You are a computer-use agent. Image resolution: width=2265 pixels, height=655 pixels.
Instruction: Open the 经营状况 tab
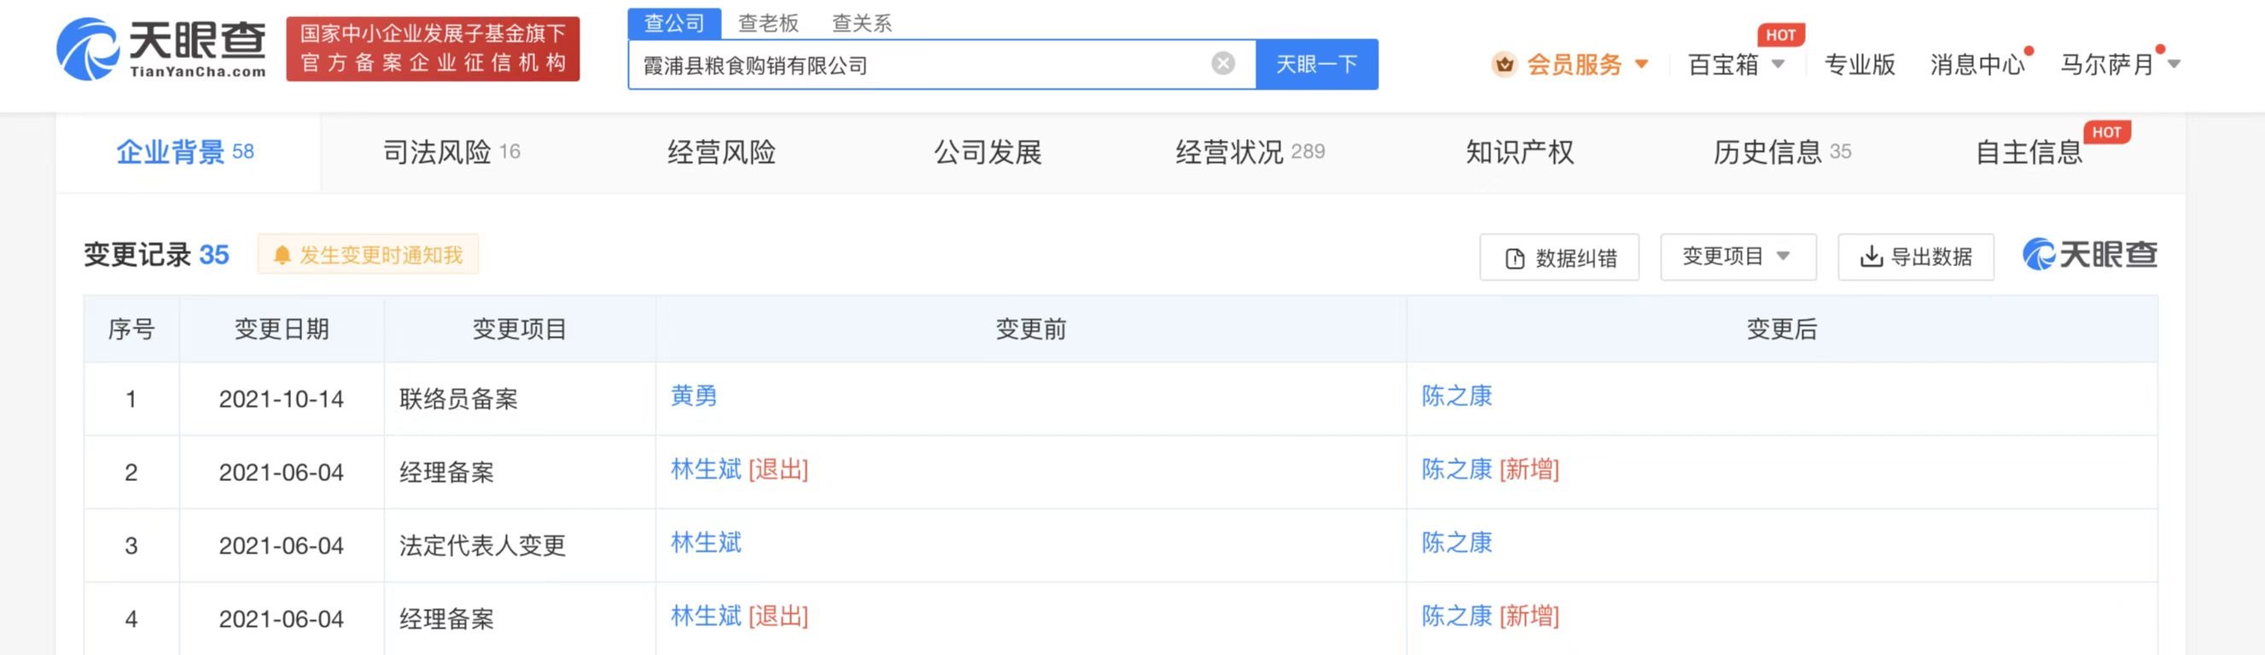coord(1249,152)
